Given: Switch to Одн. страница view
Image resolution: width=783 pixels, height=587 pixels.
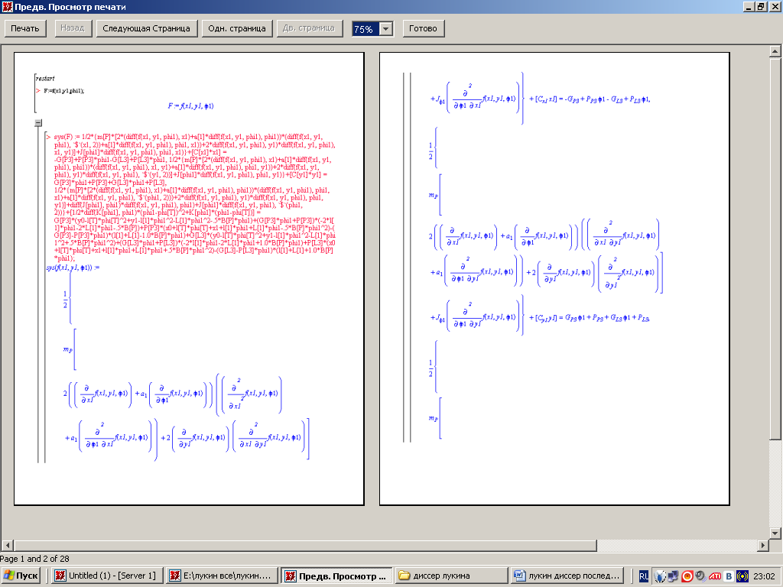Looking at the screenshot, I should pyautogui.click(x=237, y=28).
